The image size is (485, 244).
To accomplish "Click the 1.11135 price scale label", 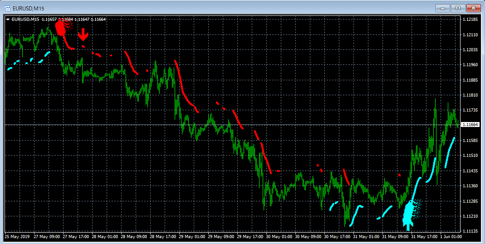I will 470,231.
